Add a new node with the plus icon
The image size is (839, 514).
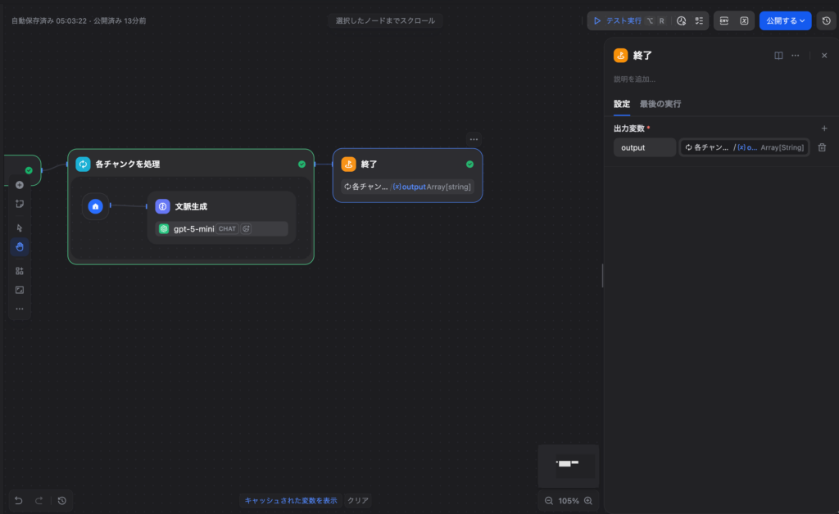pyautogui.click(x=18, y=184)
